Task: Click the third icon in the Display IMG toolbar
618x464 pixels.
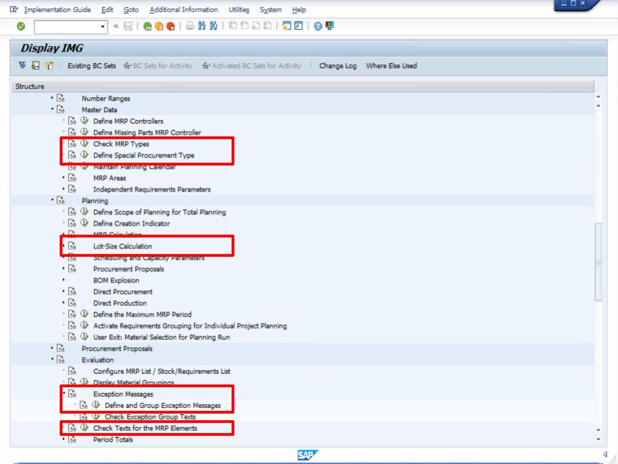Action: 49,66
